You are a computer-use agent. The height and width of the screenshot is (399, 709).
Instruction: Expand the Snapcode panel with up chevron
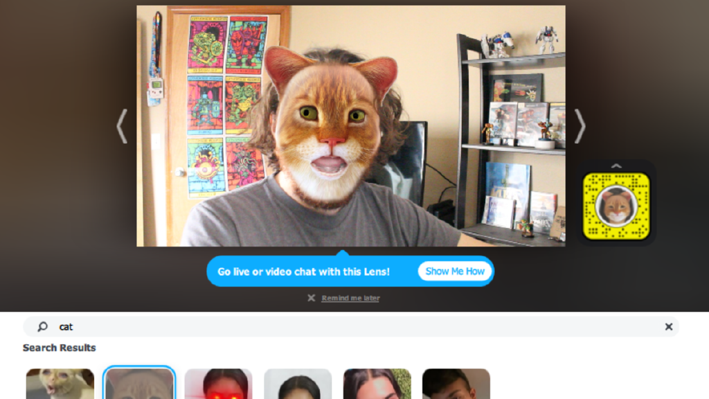pos(616,166)
